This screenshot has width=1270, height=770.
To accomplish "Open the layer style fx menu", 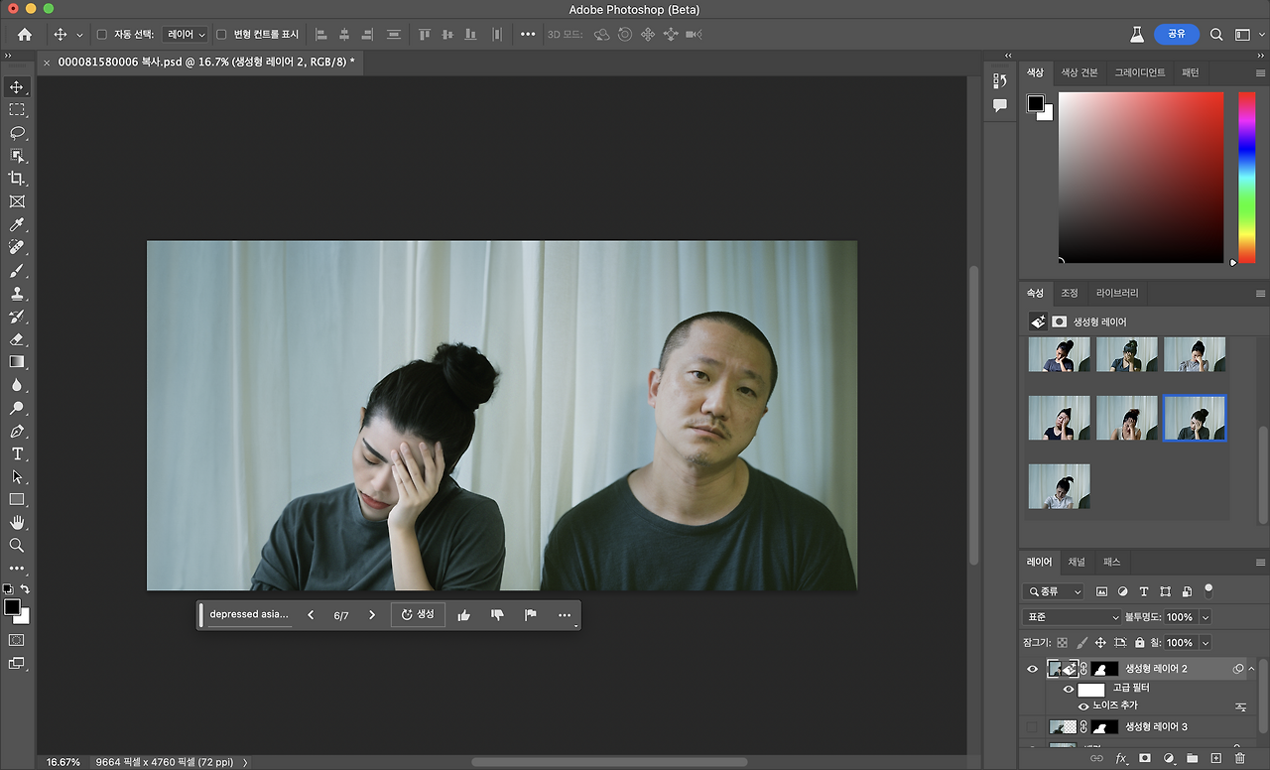I will click(x=1122, y=758).
